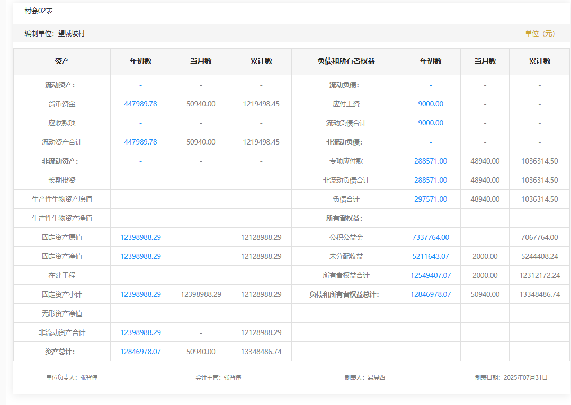571x405 pixels.
Task: Click 资产总计 年初数 value 12846978.07
Action: click(140, 352)
